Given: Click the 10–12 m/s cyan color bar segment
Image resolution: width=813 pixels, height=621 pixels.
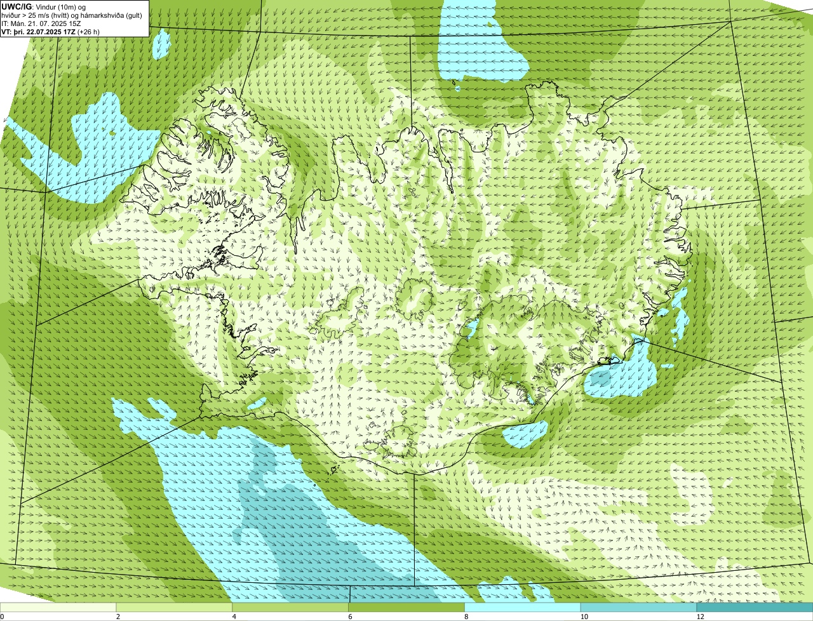Looking at the screenshot, I should pyautogui.click(x=639, y=607).
